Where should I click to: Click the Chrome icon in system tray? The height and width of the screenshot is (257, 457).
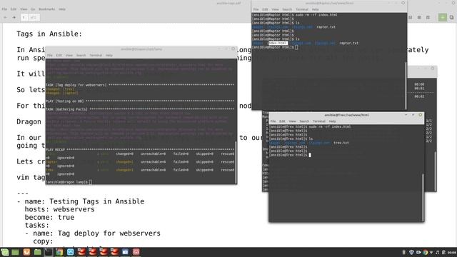click(x=426, y=252)
